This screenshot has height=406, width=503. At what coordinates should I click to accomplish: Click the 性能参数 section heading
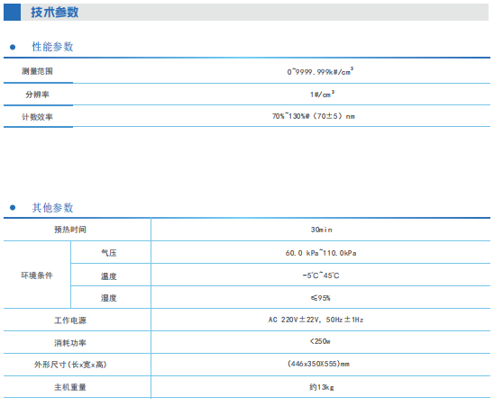point(52,47)
